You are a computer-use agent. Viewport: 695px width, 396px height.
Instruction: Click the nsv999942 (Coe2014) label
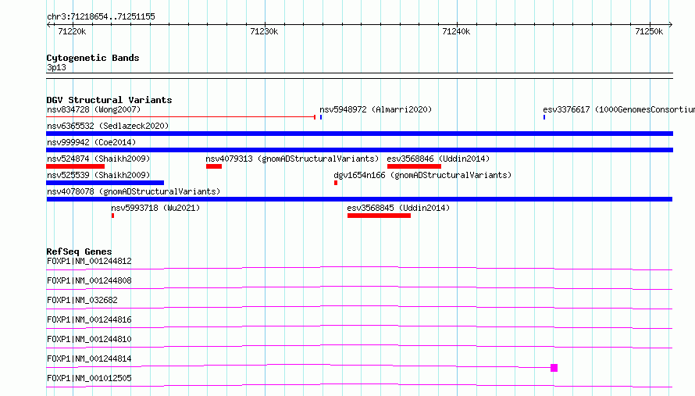[91, 142]
